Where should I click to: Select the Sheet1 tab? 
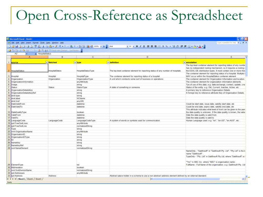21,179
